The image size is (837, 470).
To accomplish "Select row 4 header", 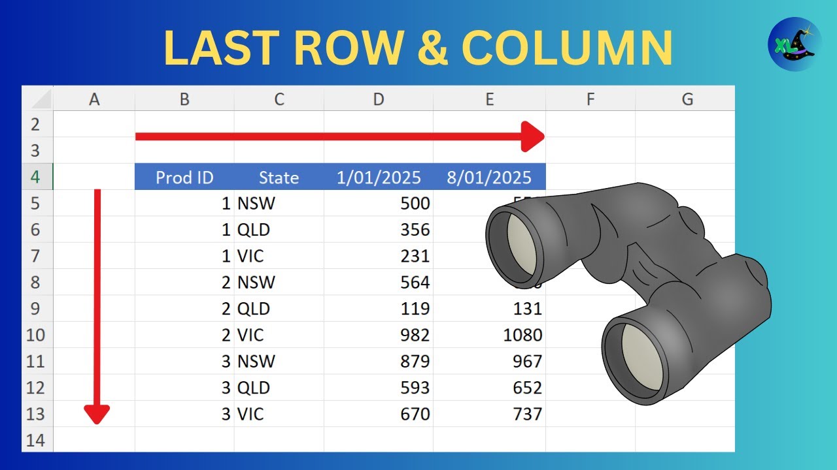I will click(37, 177).
